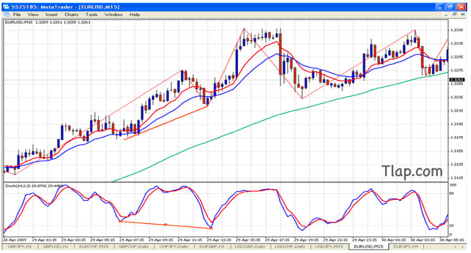This screenshot has height=253, width=471.
Task: Open the Window menu
Action: coord(114,15)
